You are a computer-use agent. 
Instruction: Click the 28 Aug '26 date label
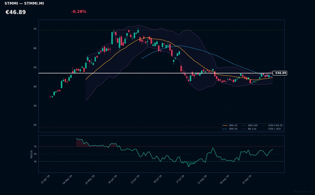pos(224,180)
